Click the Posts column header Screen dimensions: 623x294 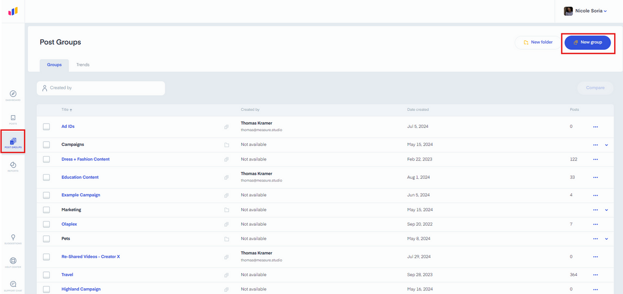pyautogui.click(x=574, y=109)
